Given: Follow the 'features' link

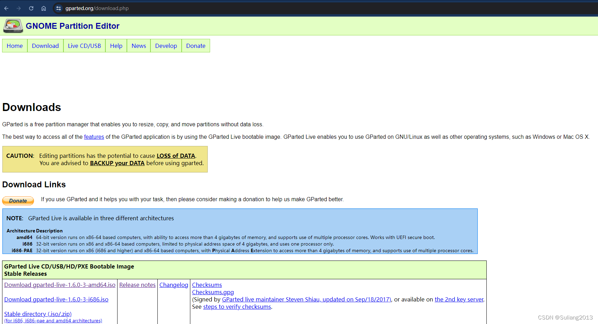Looking at the screenshot, I should point(94,137).
